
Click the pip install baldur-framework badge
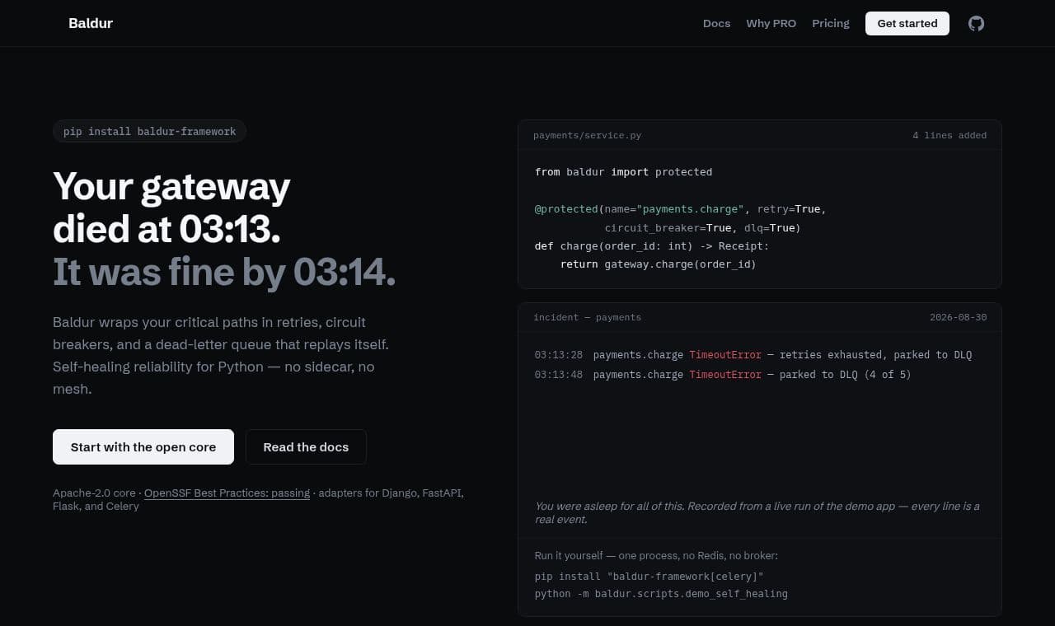[x=149, y=131]
